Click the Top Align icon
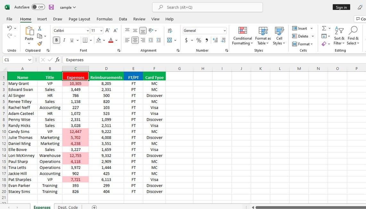 (x=127, y=30)
